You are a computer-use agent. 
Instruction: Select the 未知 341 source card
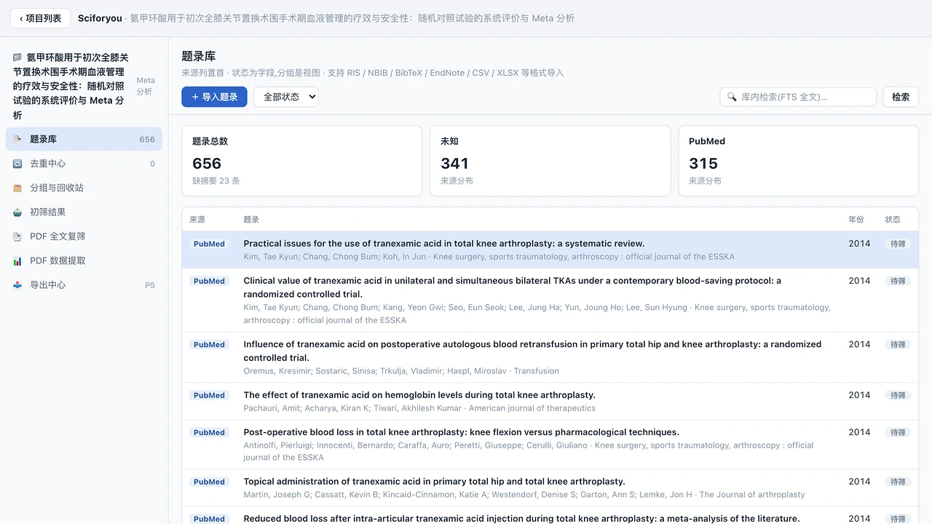point(550,161)
